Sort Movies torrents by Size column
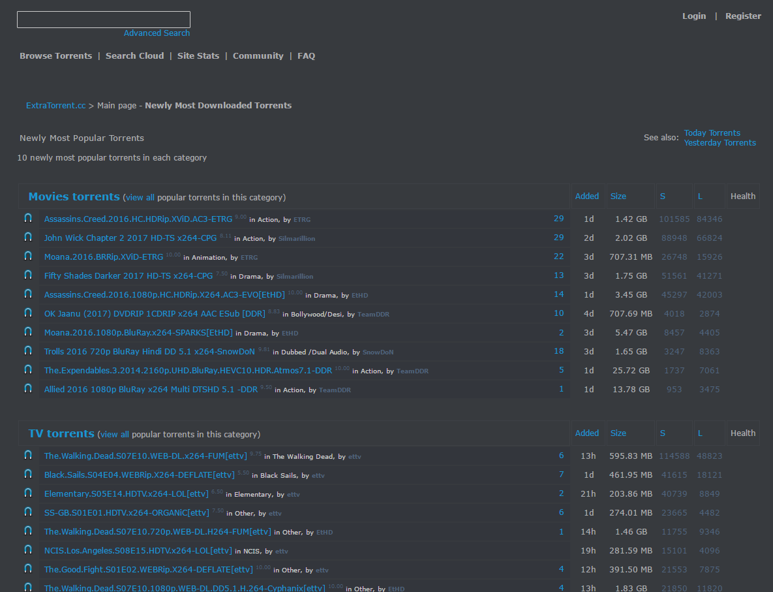 pos(618,196)
